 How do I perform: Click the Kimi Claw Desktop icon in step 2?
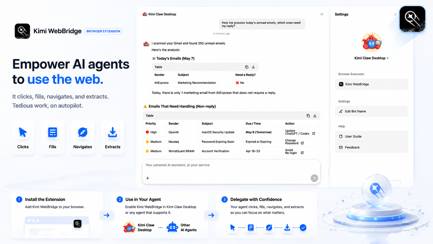(129, 227)
